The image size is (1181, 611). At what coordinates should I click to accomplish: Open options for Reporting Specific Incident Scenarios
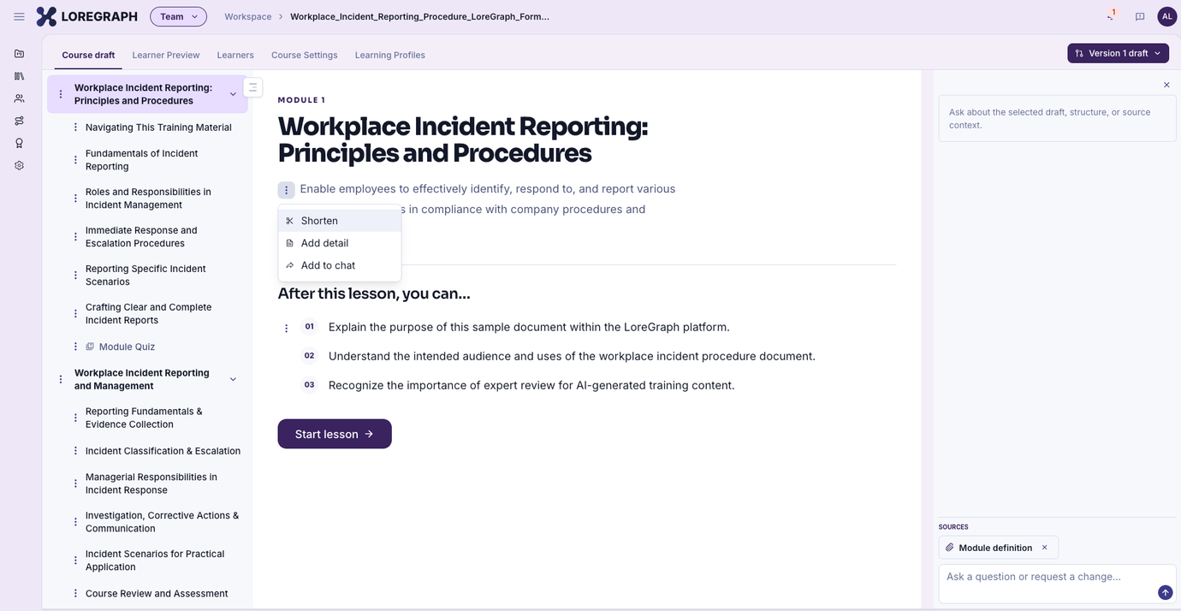coord(75,276)
